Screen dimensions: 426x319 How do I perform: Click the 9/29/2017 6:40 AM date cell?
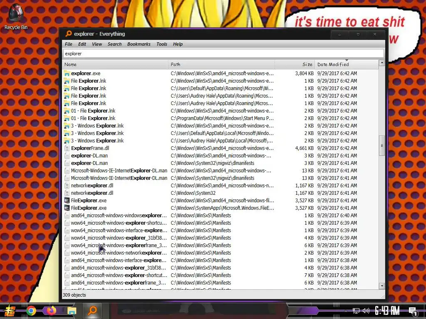[x=337, y=216]
